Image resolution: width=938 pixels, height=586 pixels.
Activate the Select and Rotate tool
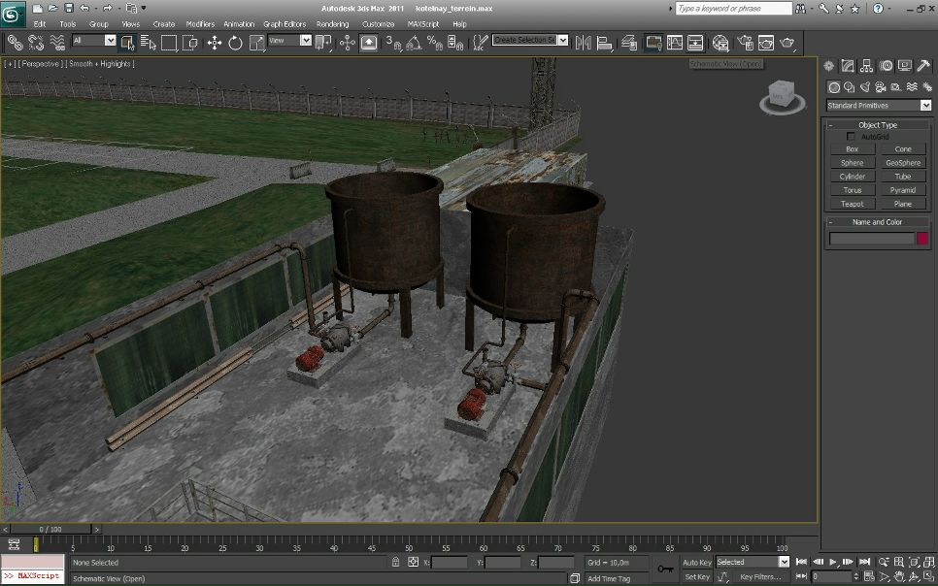[235, 43]
